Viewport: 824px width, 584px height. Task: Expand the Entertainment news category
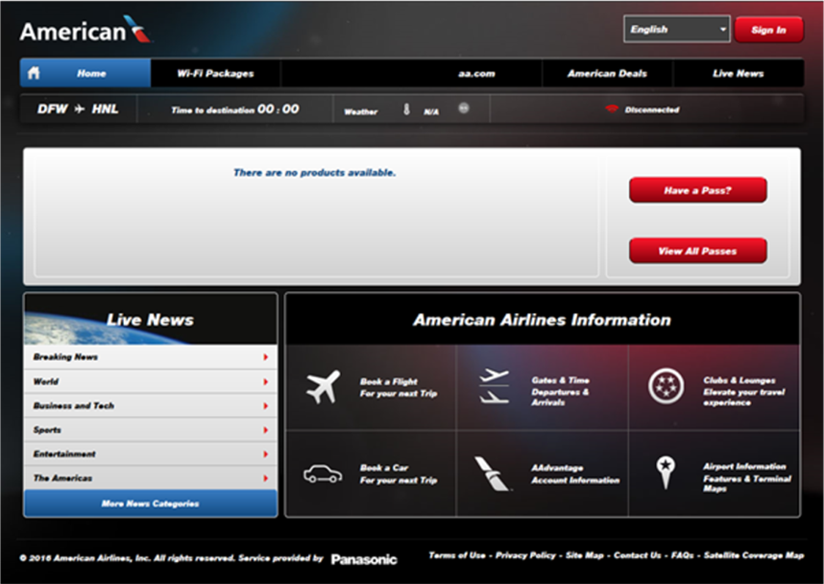[150, 454]
